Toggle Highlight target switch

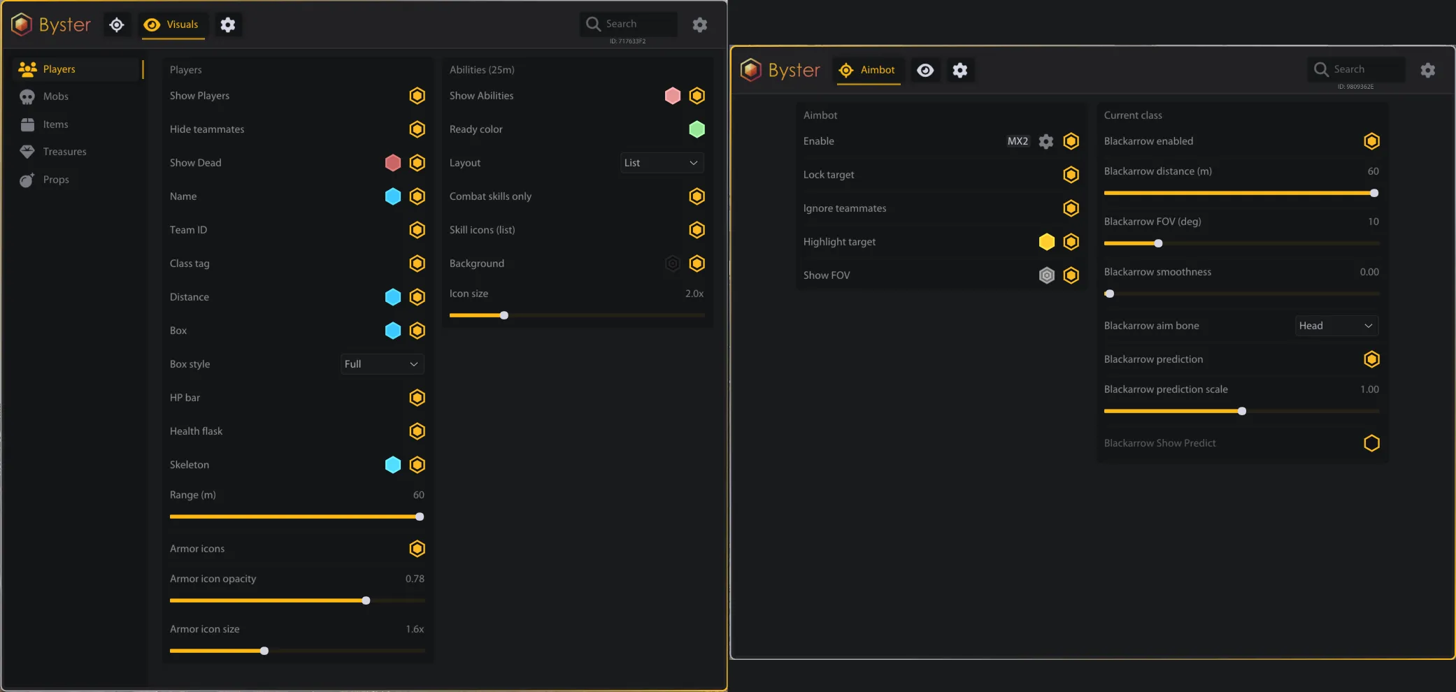(1071, 242)
